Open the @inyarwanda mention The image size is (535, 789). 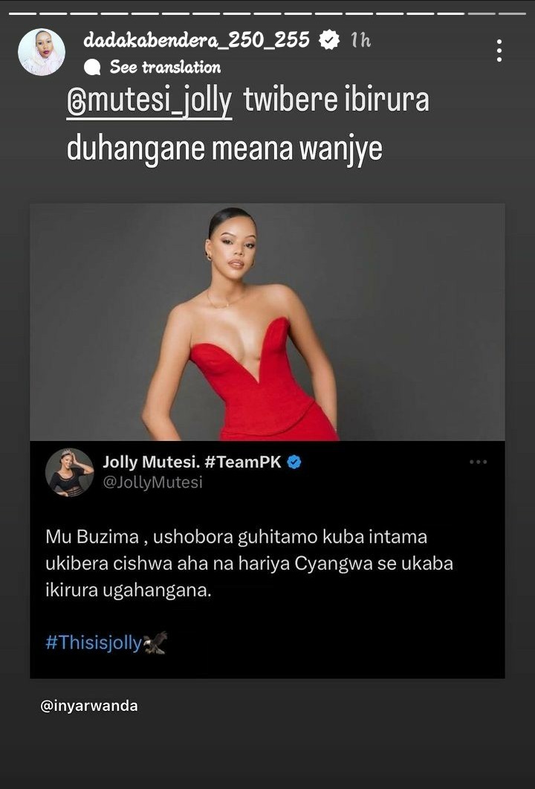89,706
